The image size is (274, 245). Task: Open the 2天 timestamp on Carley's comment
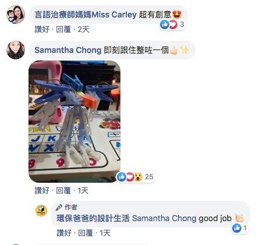[x=84, y=30]
